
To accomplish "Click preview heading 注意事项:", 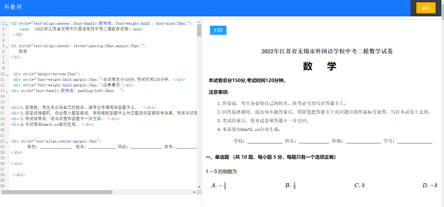I will click(219, 92).
